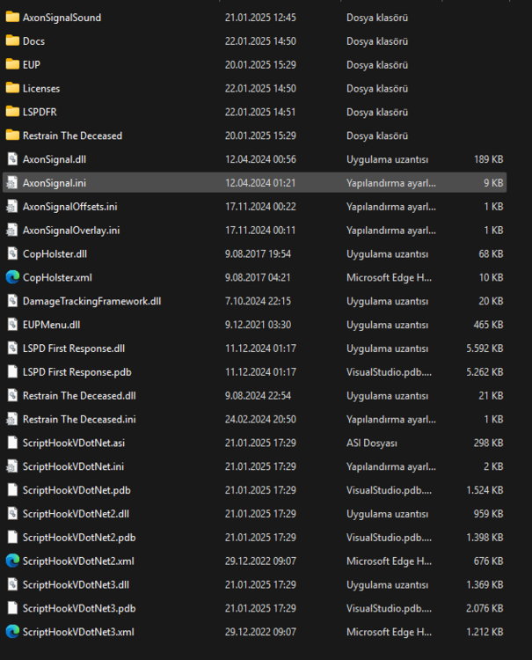
Task: Click the 7.10.2024 22:15 date cell
Action: pos(258,301)
